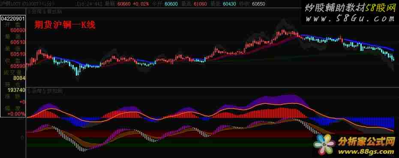This screenshot has height=158, width=399.
Task: Click the volume value 8084
Action: (19, 78)
